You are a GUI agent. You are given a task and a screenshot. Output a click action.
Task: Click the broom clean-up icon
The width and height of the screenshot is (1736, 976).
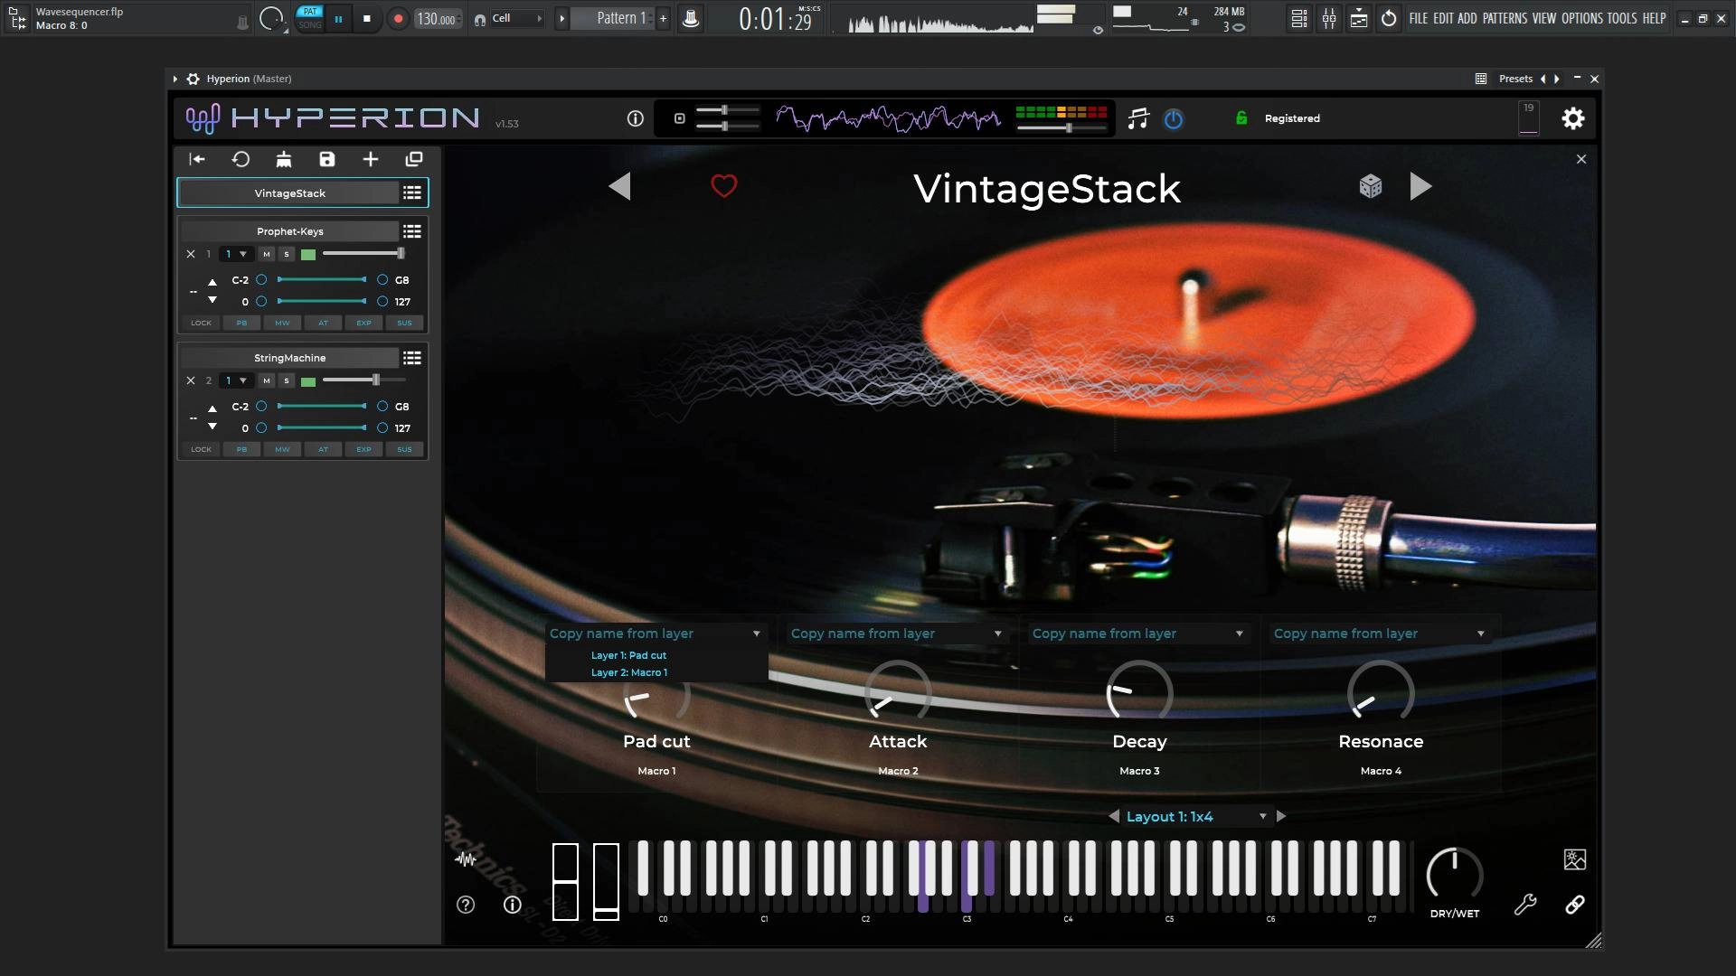tap(284, 159)
